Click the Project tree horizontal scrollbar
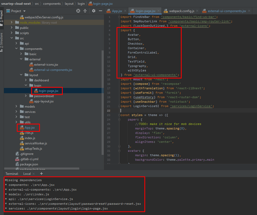The image size is (257, 215). coord(42,169)
